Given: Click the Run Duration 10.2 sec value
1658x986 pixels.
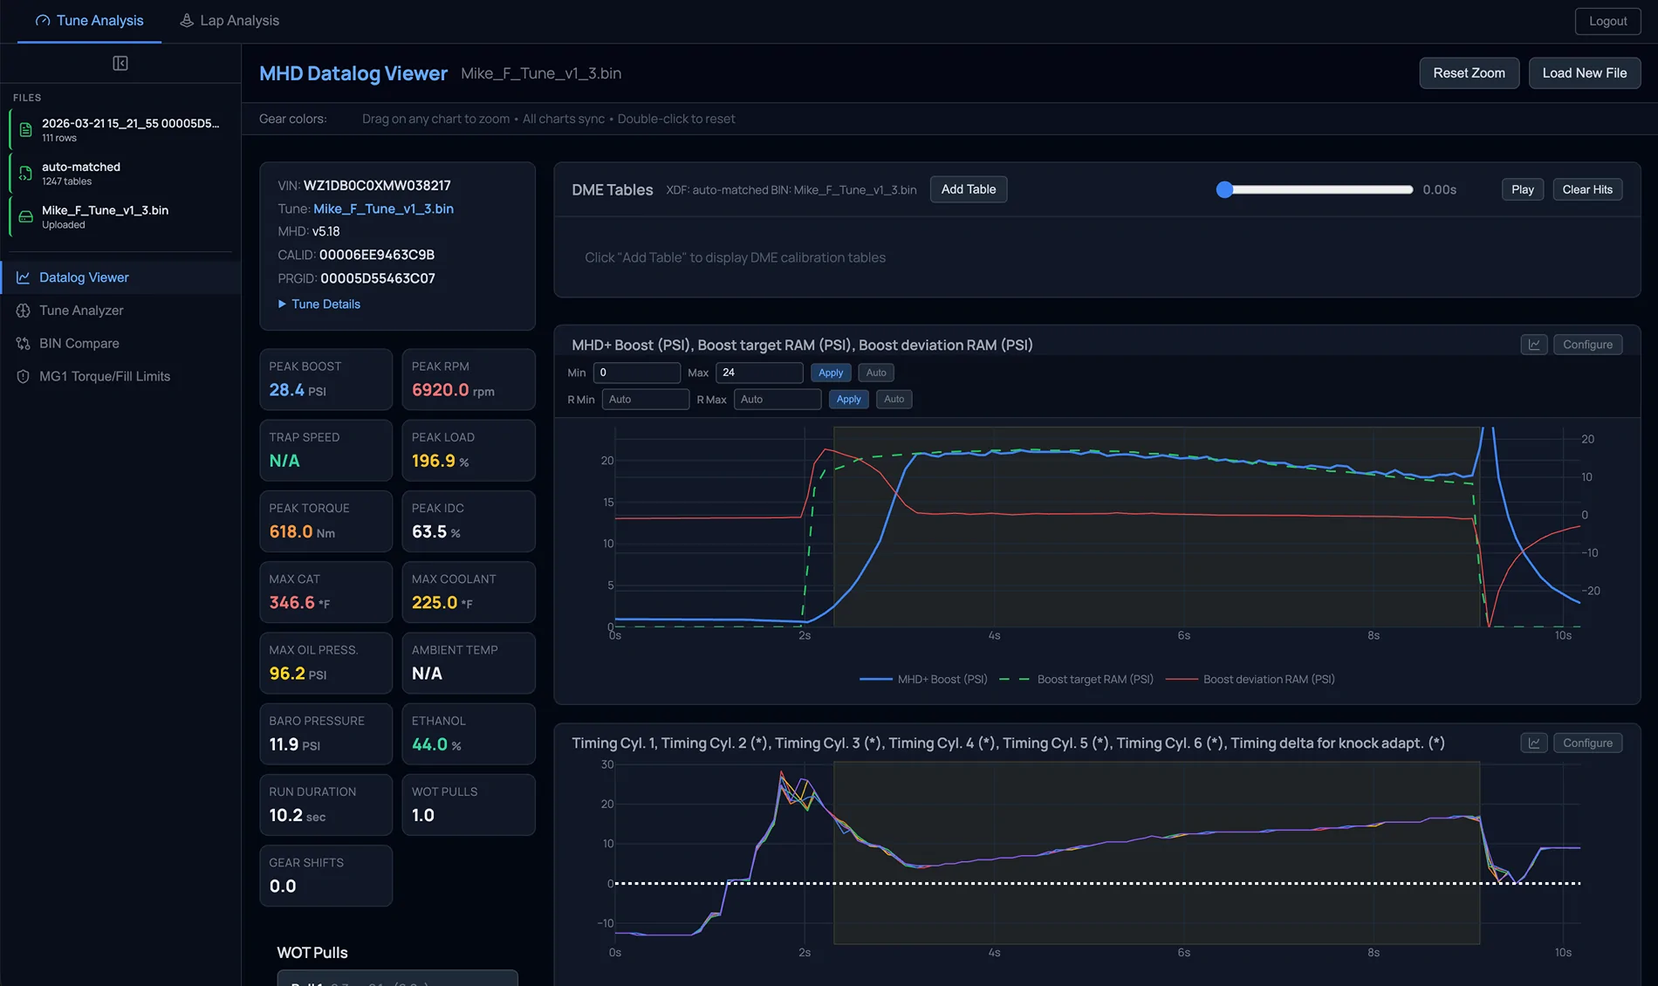Looking at the screenshot, I should [298, 815].
